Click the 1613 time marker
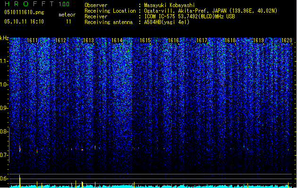The height and width of the screenshot is (188, 297). click(89, 40)
